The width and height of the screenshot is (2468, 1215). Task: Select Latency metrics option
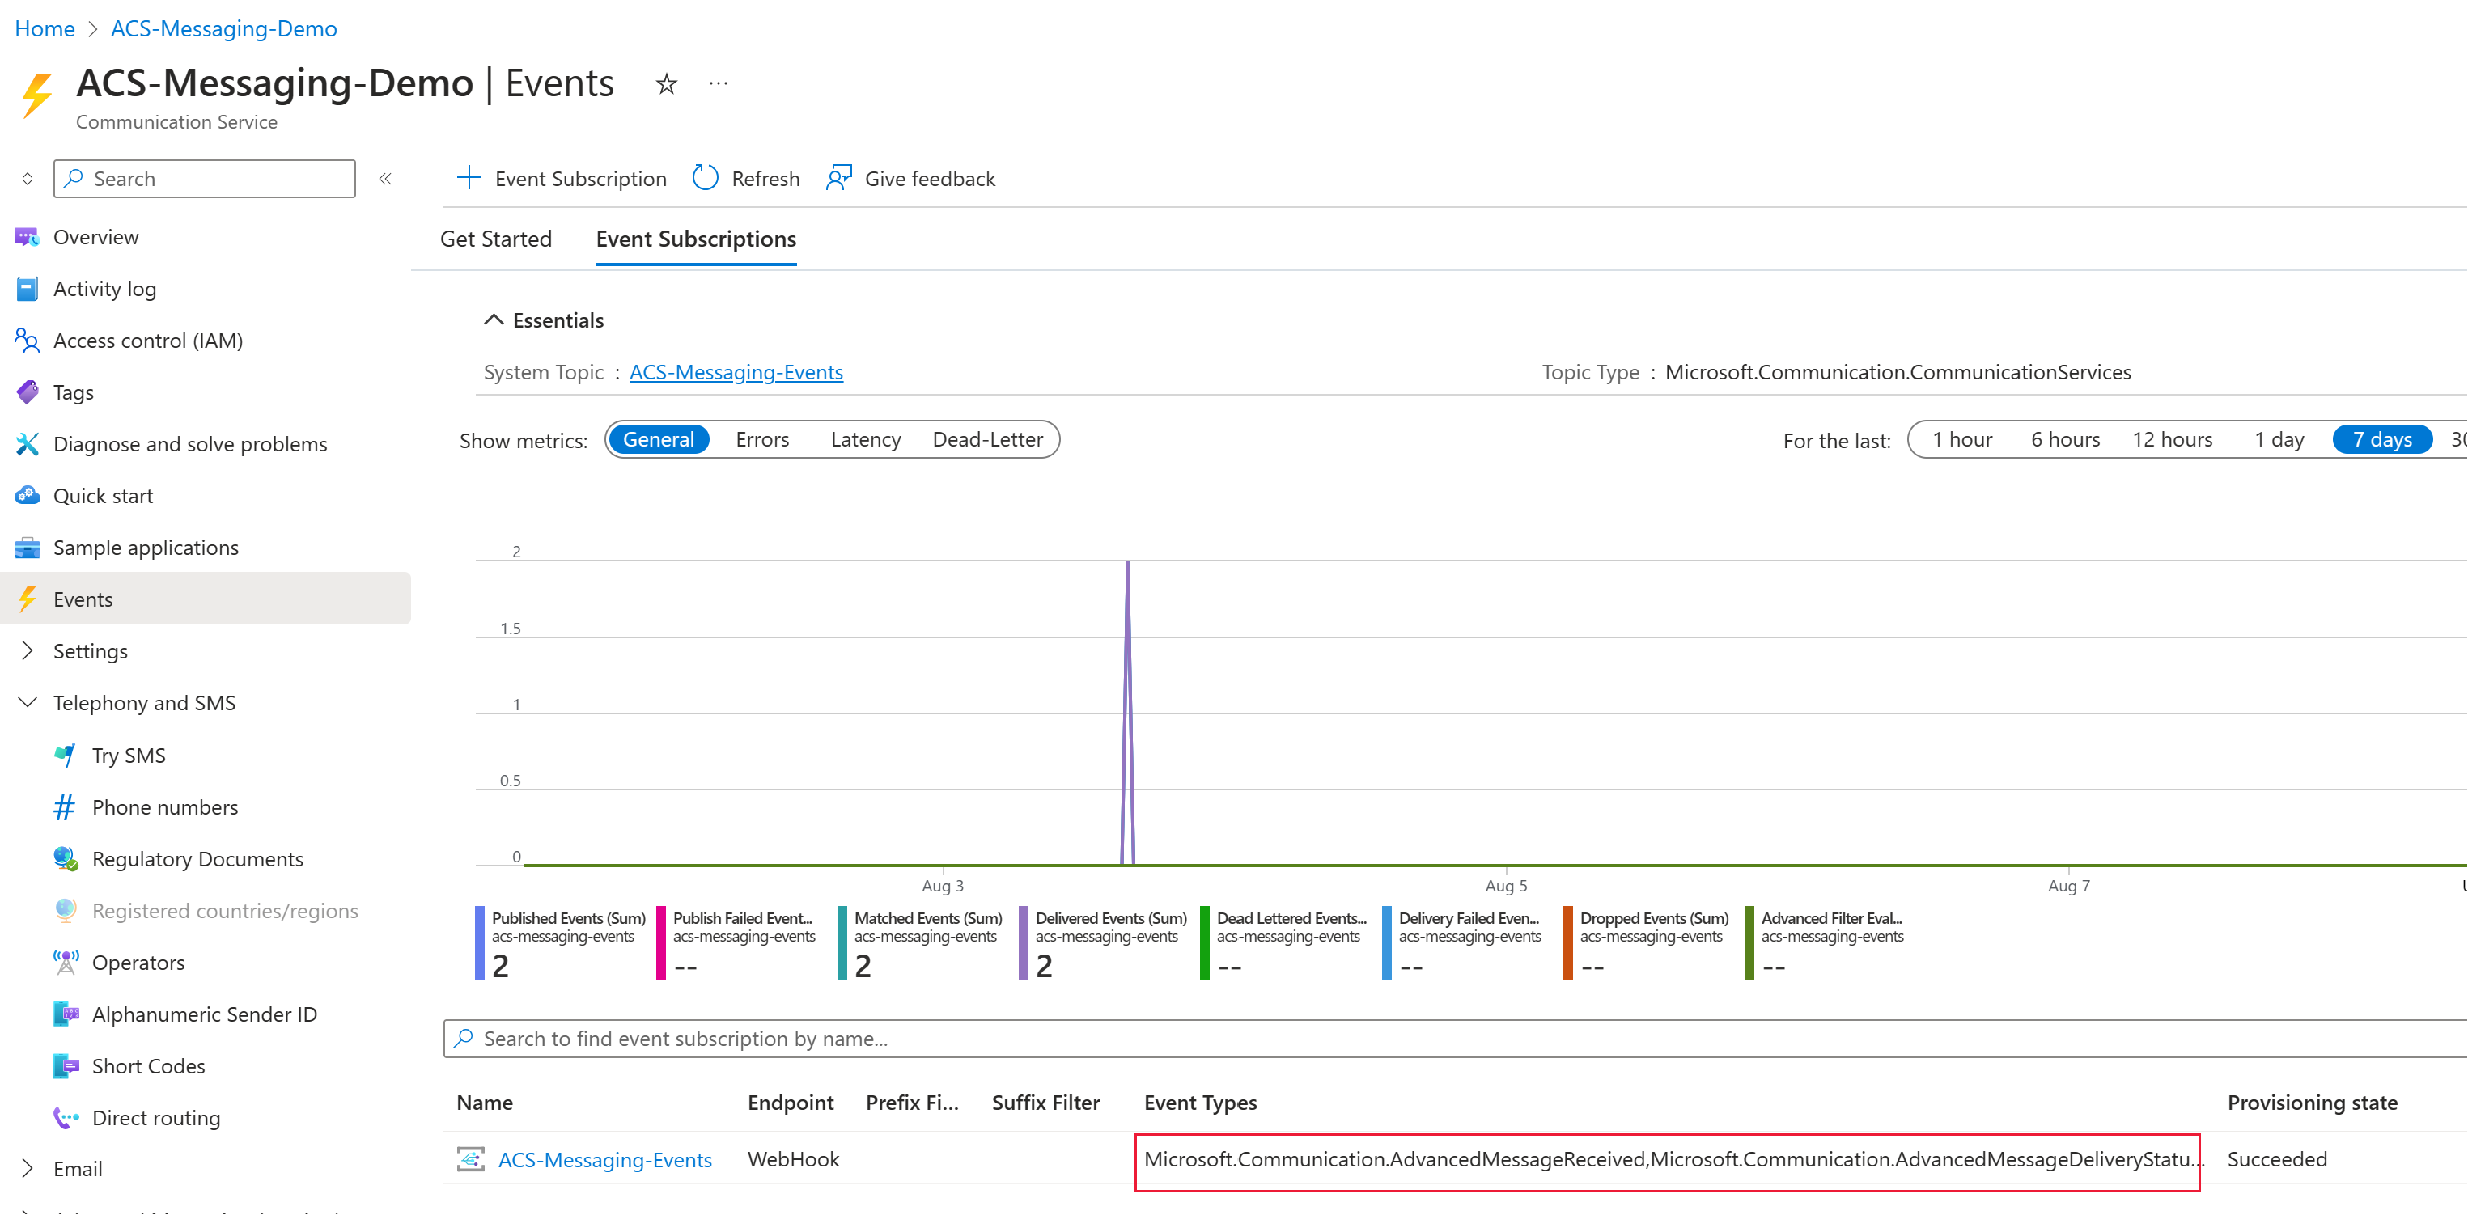865,438
